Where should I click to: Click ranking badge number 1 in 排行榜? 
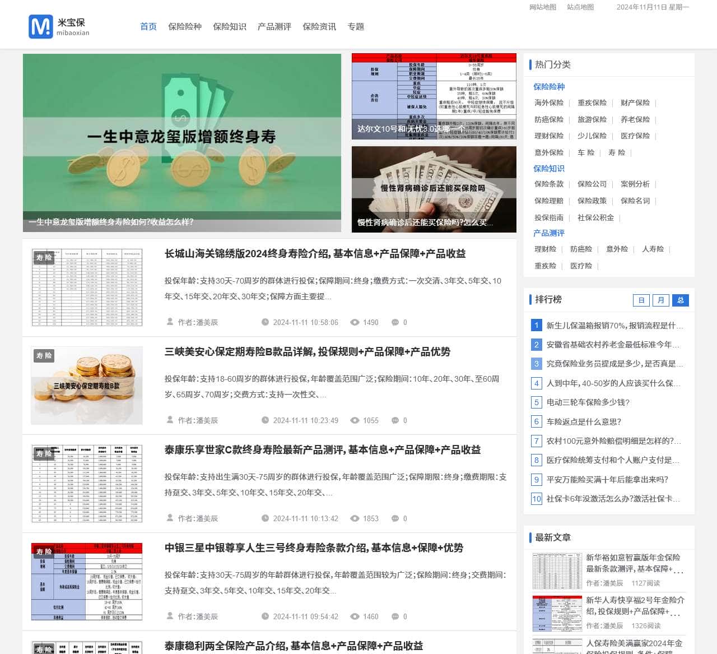536,325
